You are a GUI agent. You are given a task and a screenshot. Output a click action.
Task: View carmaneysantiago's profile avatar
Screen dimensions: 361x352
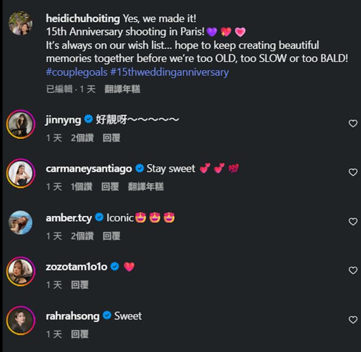point(21,173)
